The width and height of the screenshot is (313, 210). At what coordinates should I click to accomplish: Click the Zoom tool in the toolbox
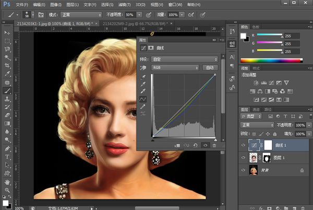click(7, 190)
